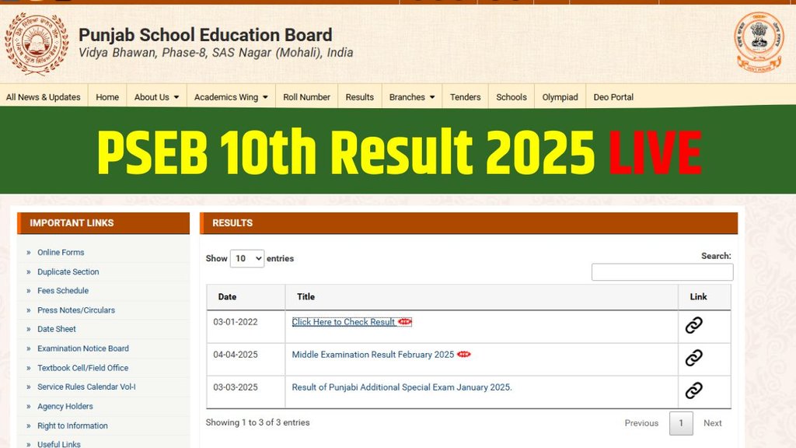Image resolution: width=796 pixels, height=448 pixels.
Task: Open the Results menu item
Action: tap(359, 97)
